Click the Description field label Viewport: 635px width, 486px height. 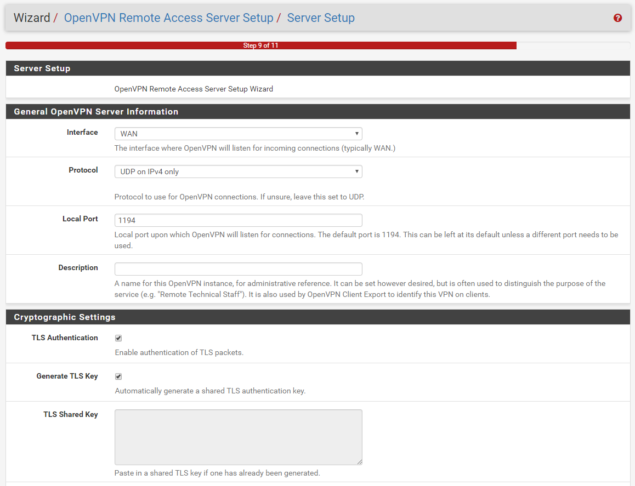(78, 267)
